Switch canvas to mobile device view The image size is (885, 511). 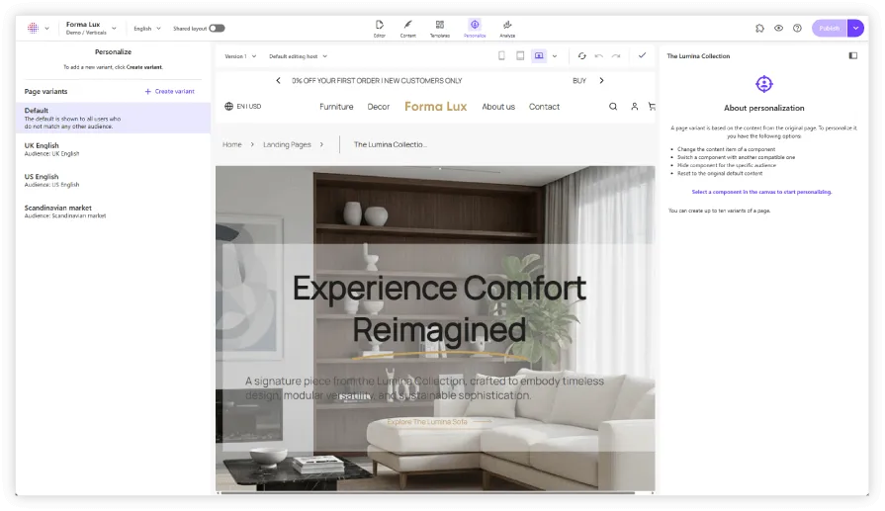click(x=501, y=55)
